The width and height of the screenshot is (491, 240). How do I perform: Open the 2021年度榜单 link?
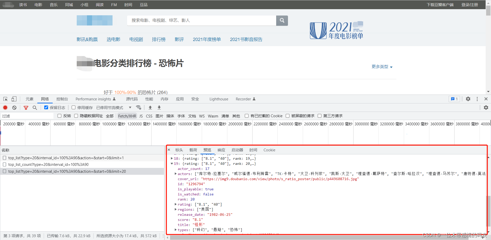pyautogui.click(x=207, y=39)
